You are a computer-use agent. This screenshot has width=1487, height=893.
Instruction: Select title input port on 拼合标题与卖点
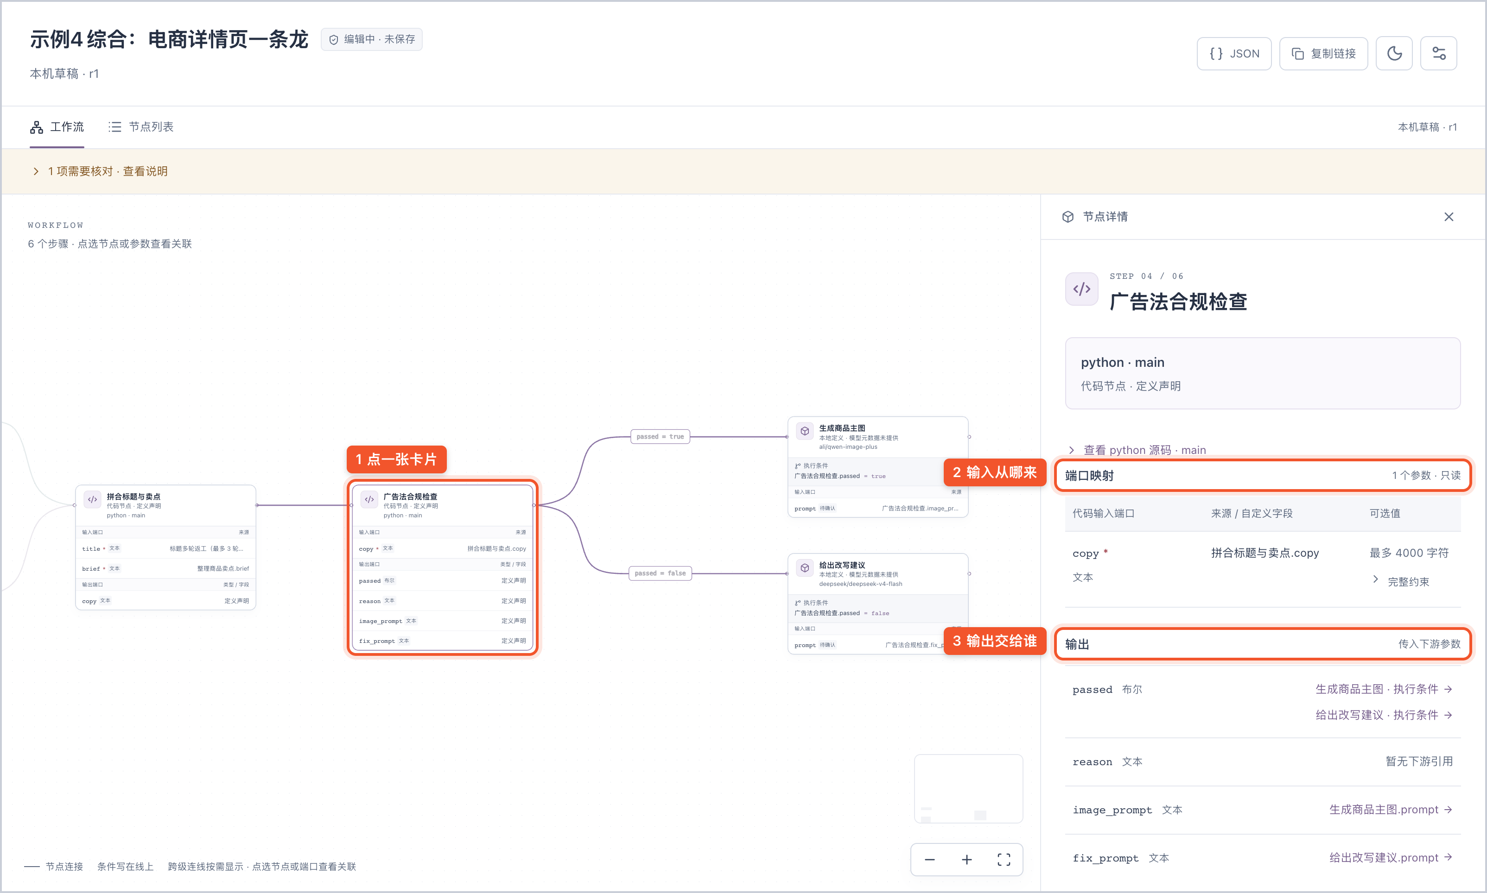[165, 548]
